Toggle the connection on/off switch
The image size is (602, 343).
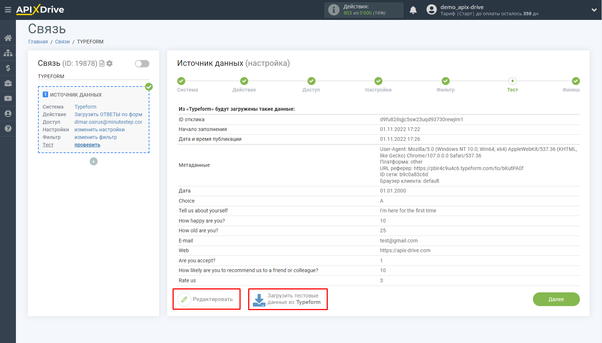pos(142,64)
